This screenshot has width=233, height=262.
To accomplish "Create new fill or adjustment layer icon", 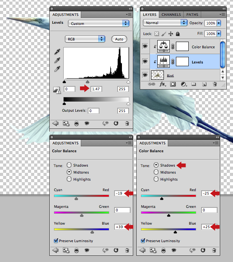I will [184, 84].
